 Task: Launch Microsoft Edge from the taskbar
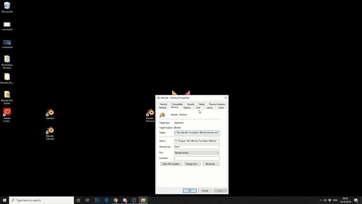coord(106,200)
